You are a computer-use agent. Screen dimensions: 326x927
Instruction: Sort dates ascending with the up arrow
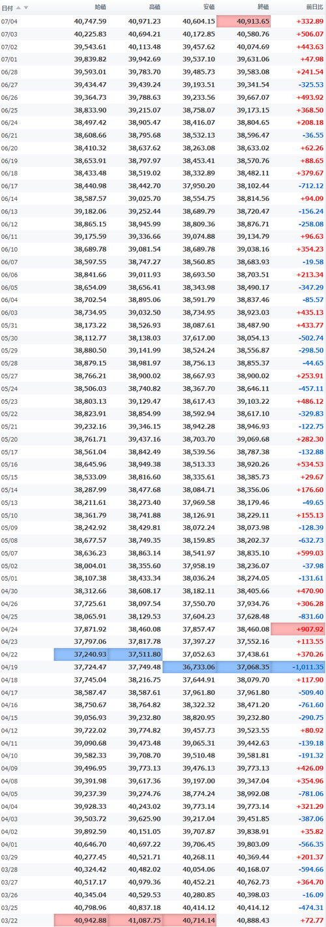point(18,8)
